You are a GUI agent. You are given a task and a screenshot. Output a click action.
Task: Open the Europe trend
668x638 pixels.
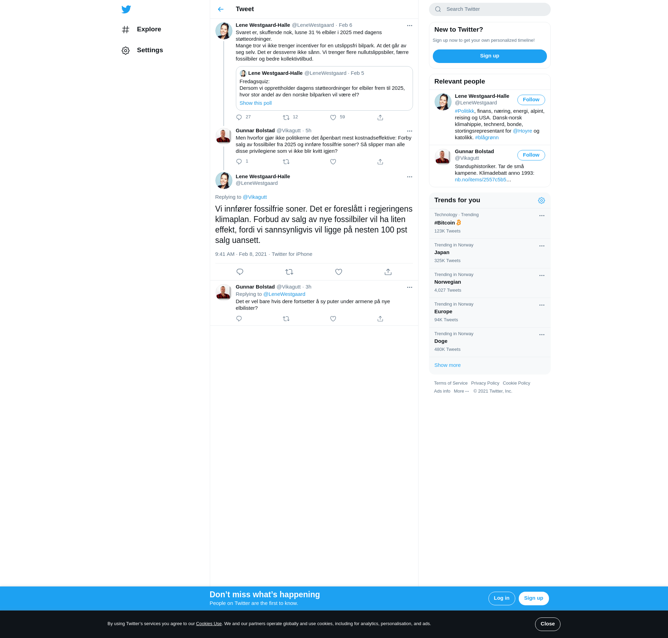coord(490,313)
